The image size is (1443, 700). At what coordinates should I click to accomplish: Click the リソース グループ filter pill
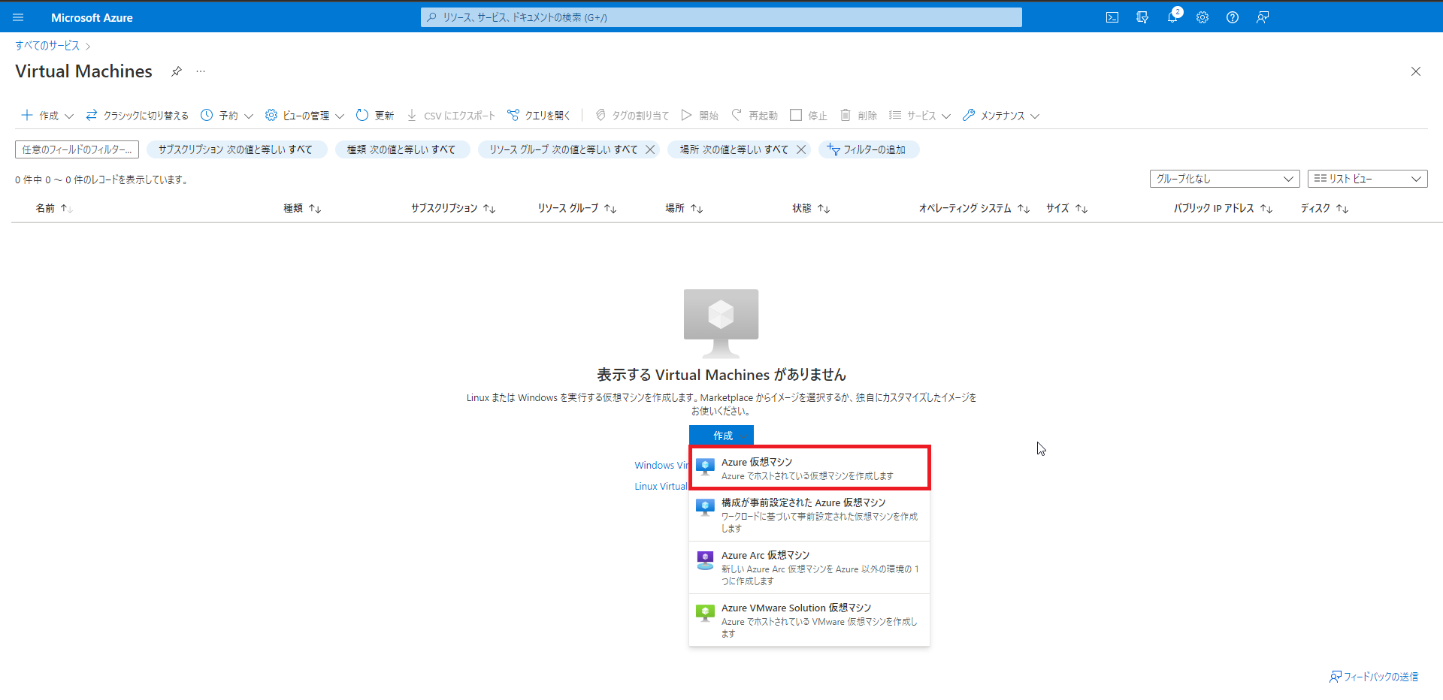(x=563, y=149)
